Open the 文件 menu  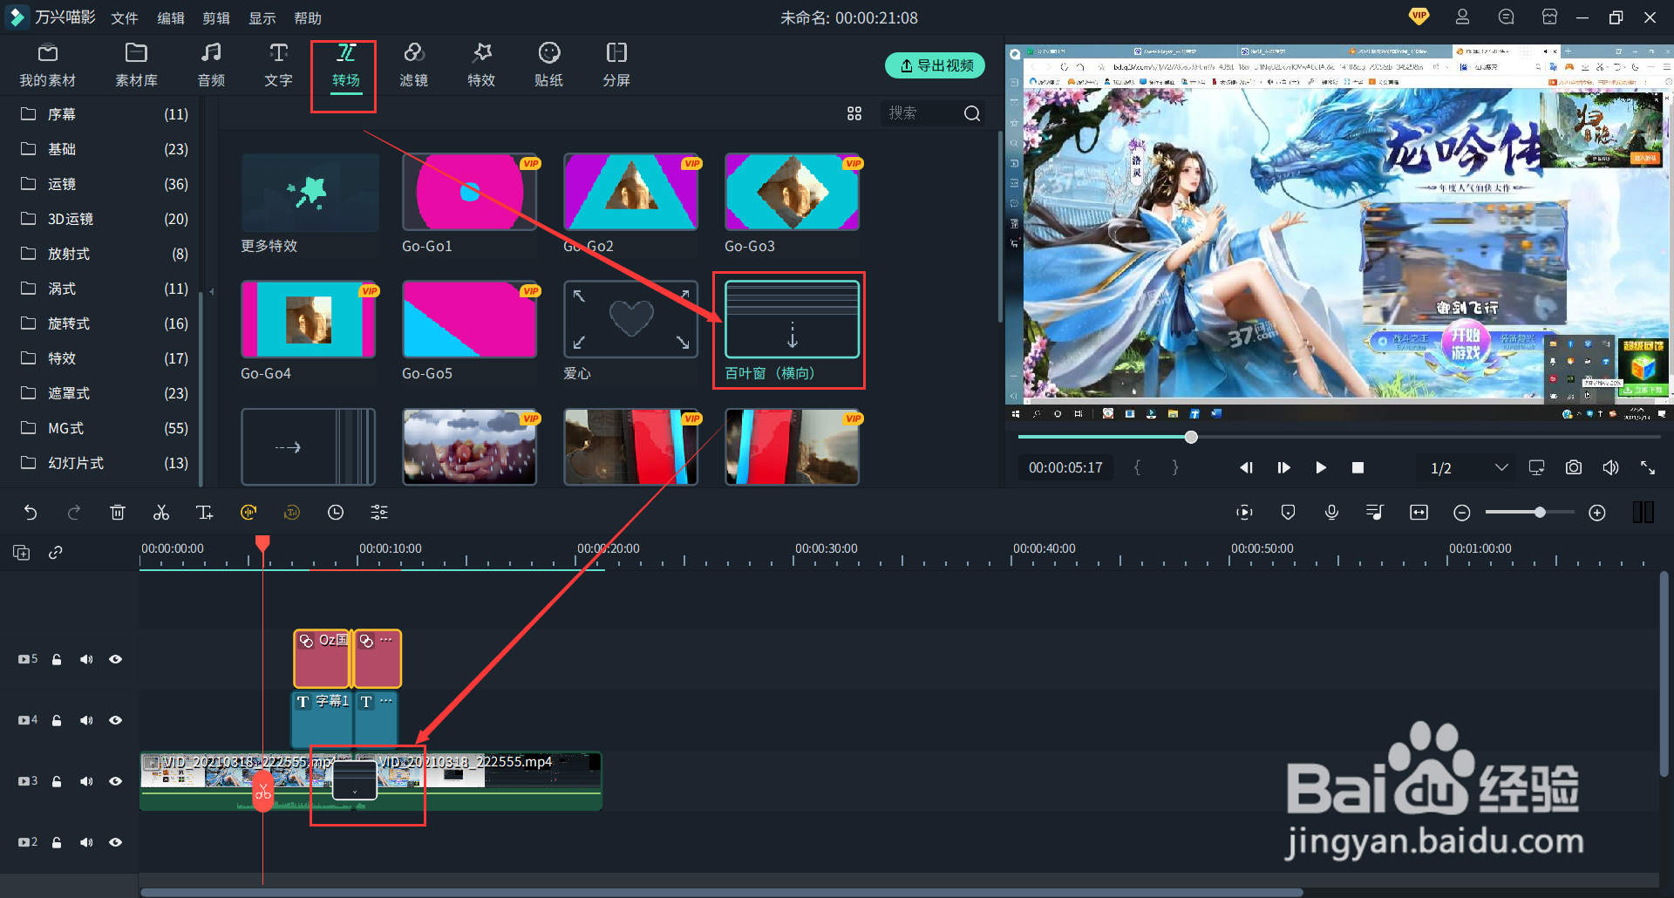click(x=125, y=18)
